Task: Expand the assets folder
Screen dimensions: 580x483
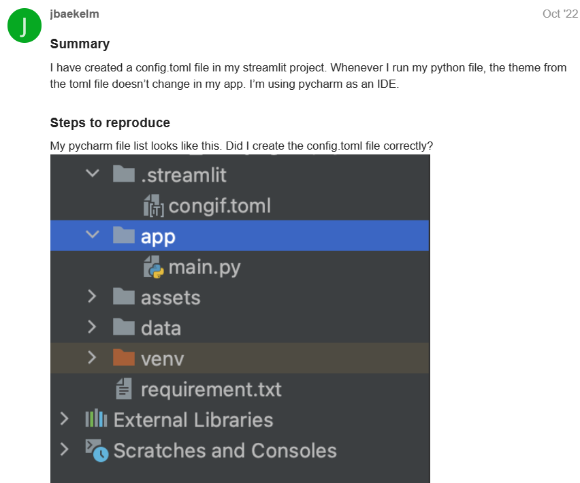Action: coord(92,297)
